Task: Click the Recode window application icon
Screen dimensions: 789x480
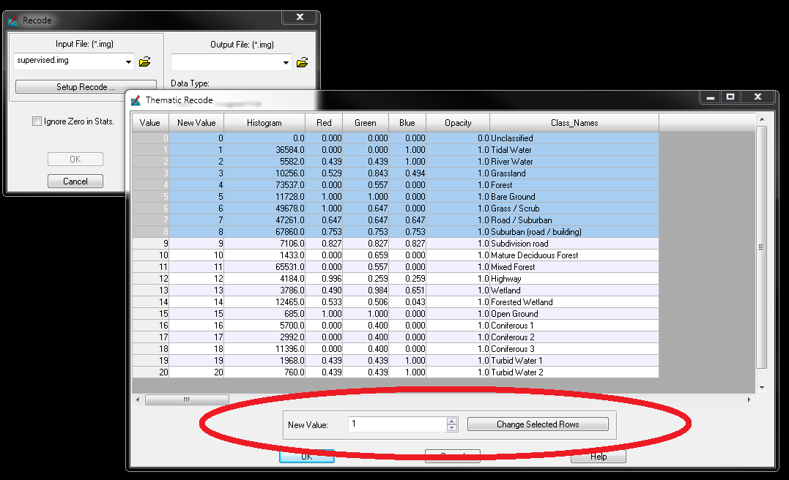Action: [13, 20]
